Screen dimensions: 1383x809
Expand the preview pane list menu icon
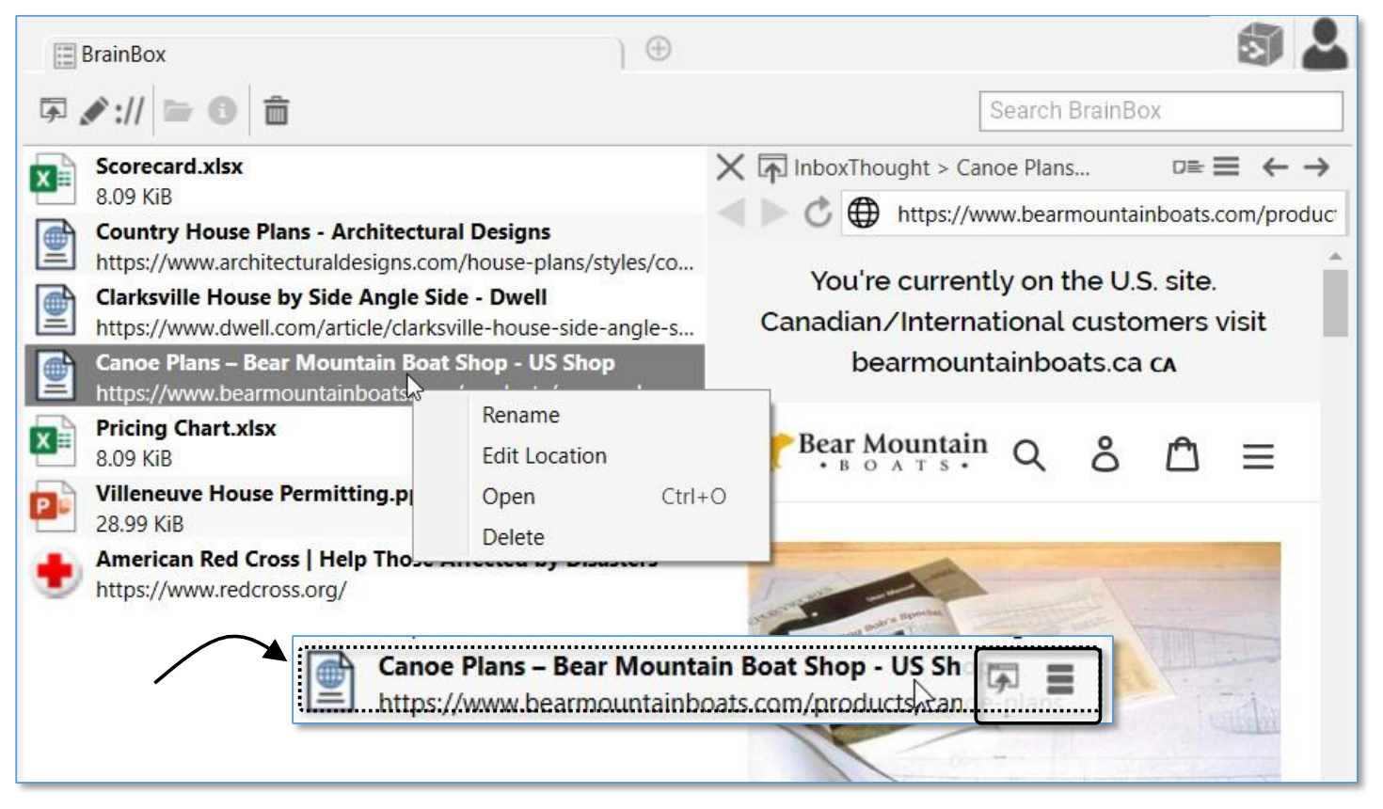1226,167
